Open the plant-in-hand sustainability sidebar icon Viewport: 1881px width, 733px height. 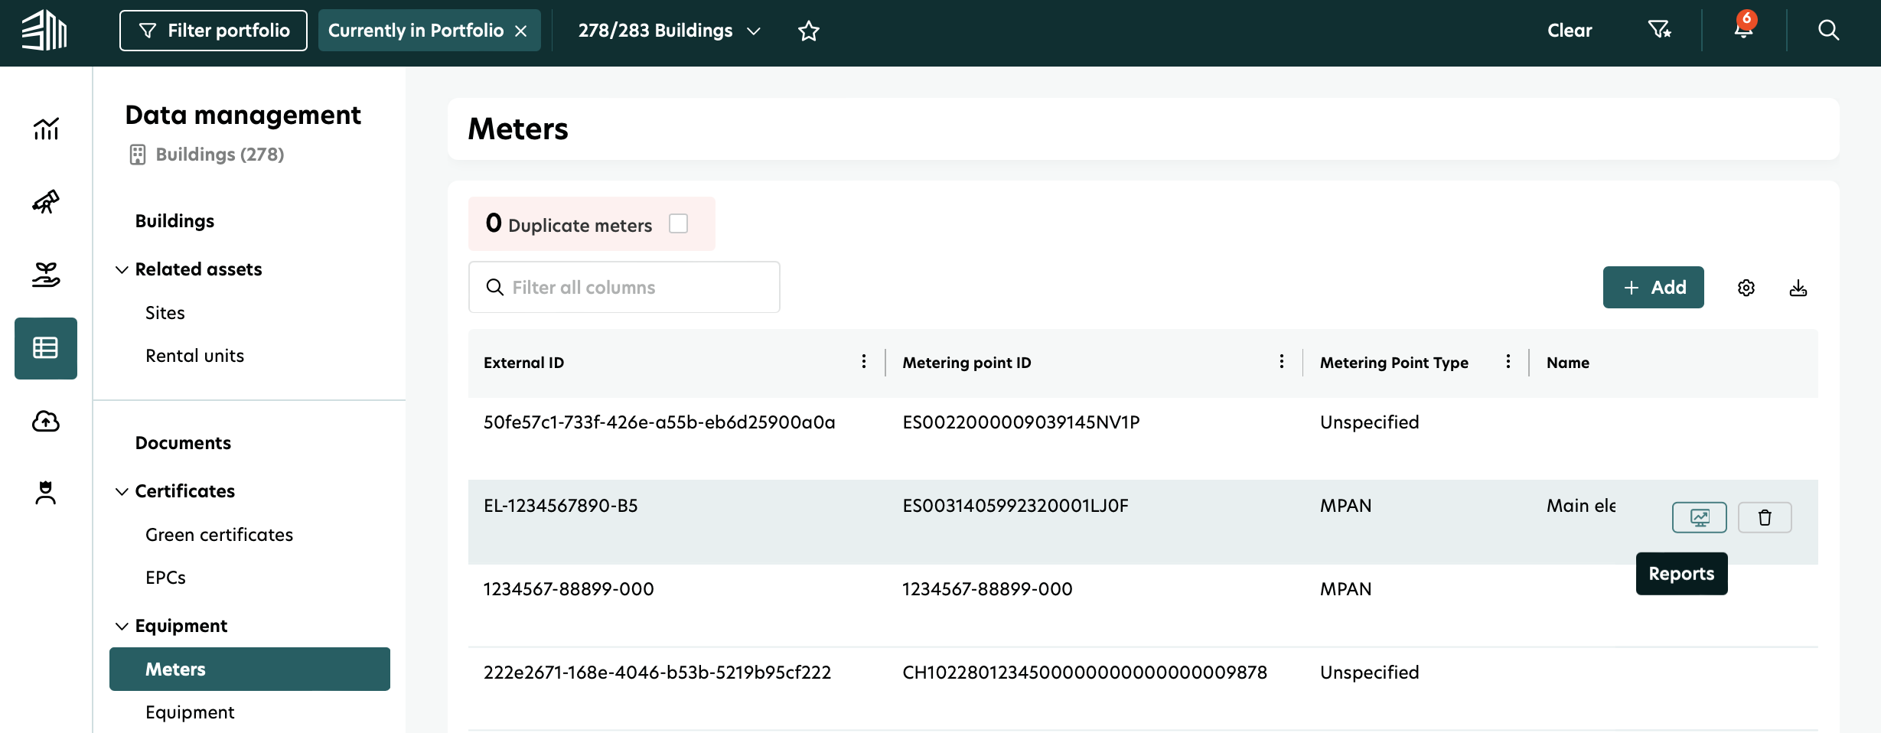[46, 274]
